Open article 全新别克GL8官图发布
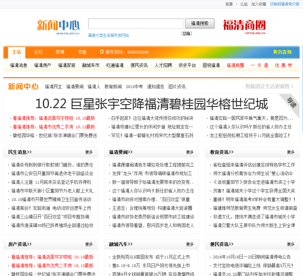The height and width of the screenshot is (276, 303). click(x=151, y=257)
